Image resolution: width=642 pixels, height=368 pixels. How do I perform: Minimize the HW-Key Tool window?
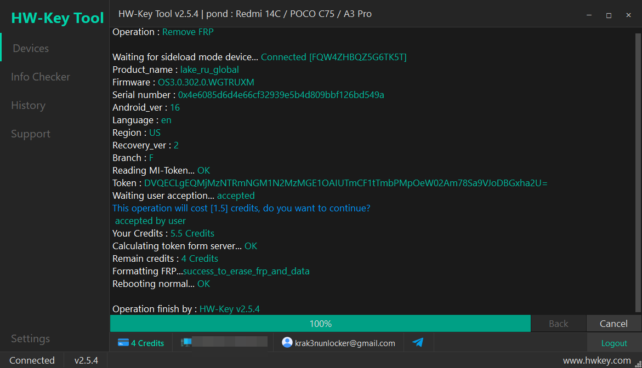click(x=589, y=15)
